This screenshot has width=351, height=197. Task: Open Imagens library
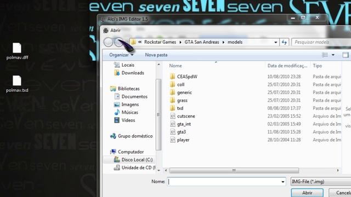click(130, 105)
